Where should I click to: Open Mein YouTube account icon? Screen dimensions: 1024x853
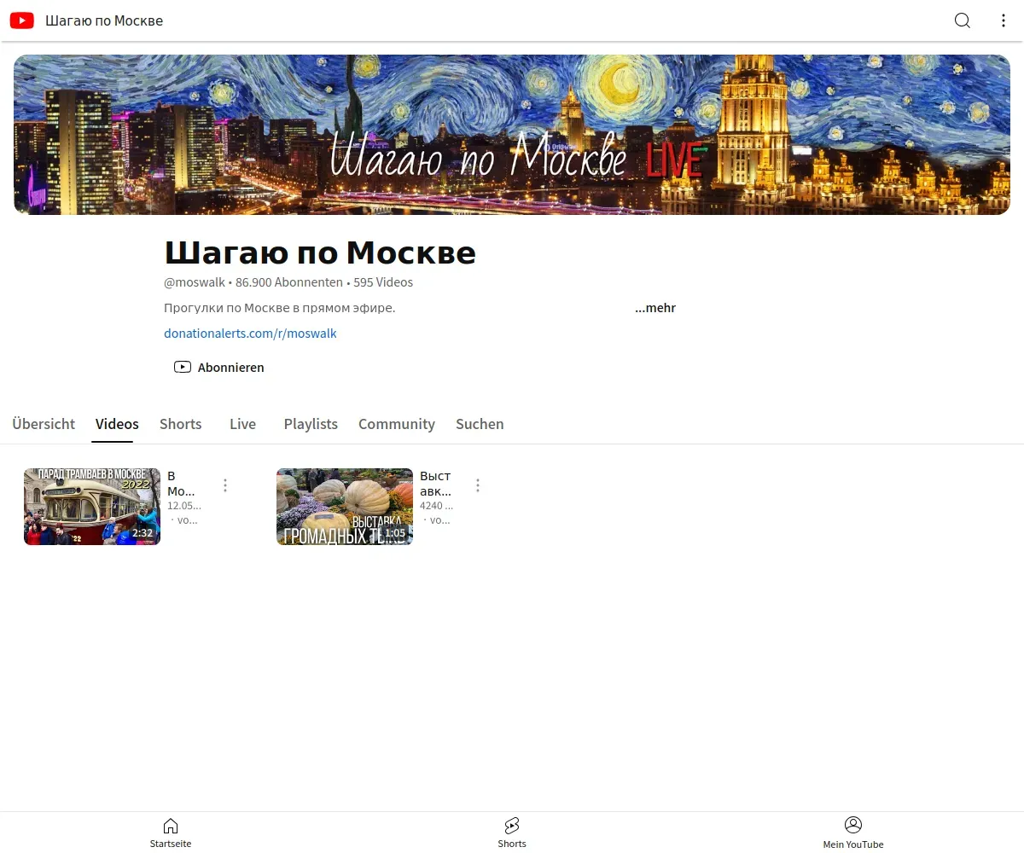[853, 833]
